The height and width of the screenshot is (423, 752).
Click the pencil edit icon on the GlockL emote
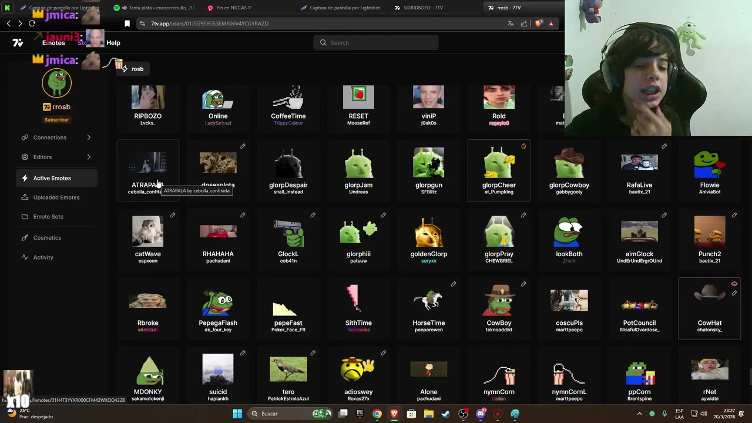[313, 215]
